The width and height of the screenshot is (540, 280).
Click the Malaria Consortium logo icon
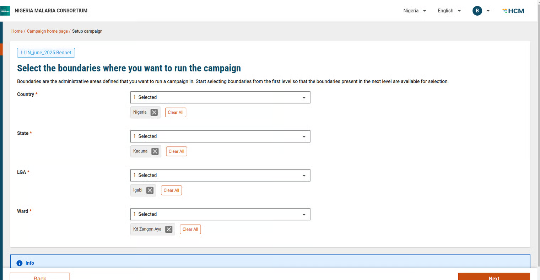click(5, 11)
